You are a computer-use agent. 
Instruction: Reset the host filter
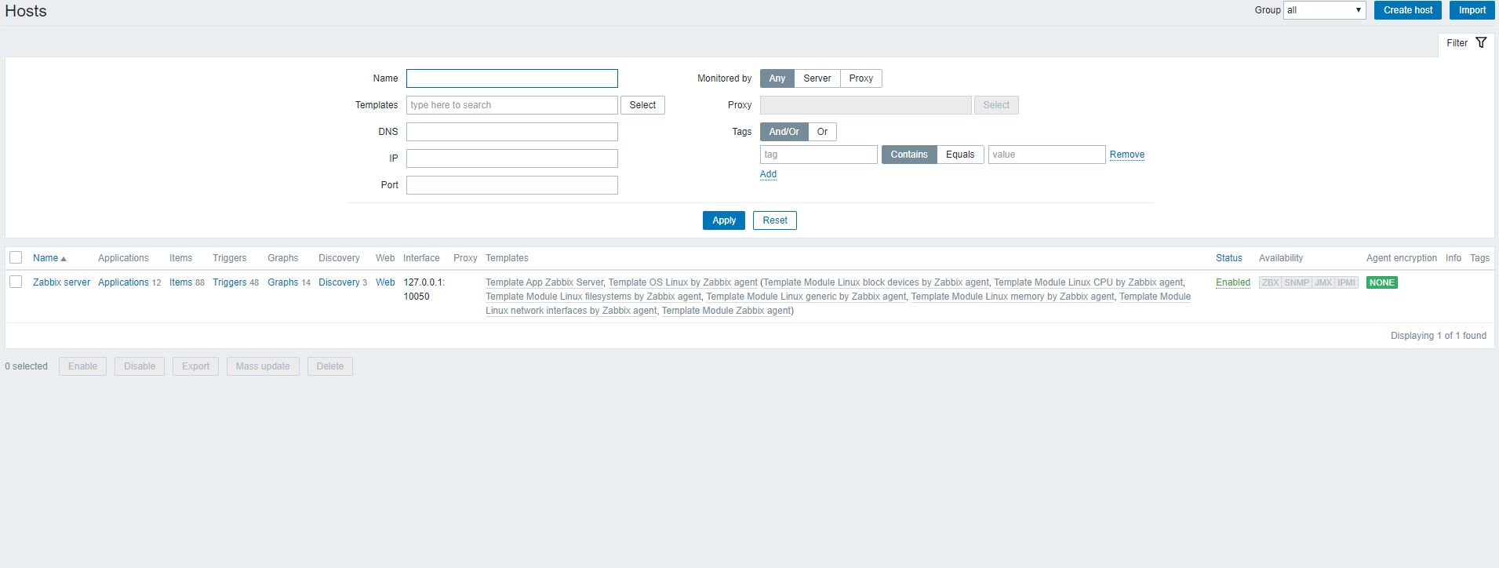[775, 220]
